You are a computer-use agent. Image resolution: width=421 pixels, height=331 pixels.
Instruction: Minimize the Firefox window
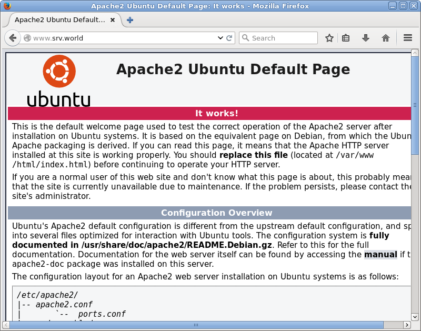coord(393,6)
